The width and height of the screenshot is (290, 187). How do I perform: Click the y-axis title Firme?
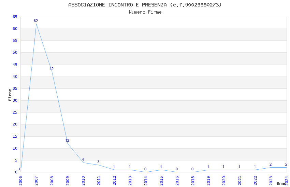click(10, 95)
